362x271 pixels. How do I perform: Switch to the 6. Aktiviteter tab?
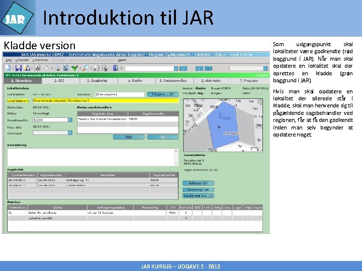pos(212,81)
